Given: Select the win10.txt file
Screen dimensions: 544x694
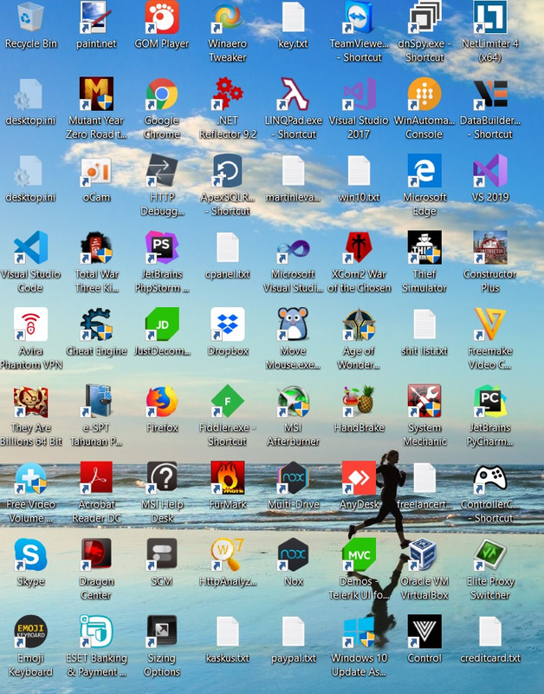Looking at the screenshot, I should (x=359, y=171).
